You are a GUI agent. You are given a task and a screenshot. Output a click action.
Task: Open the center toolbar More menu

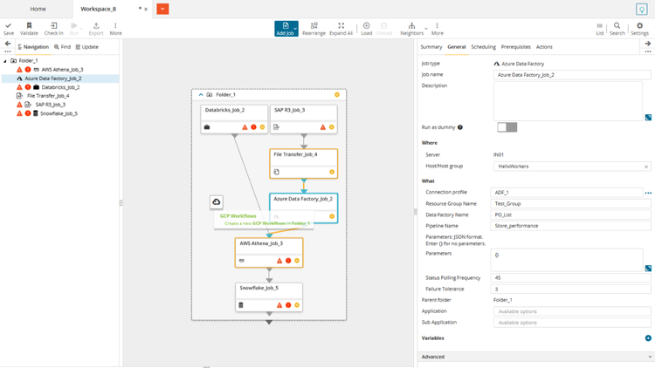[x=437, y=29]
